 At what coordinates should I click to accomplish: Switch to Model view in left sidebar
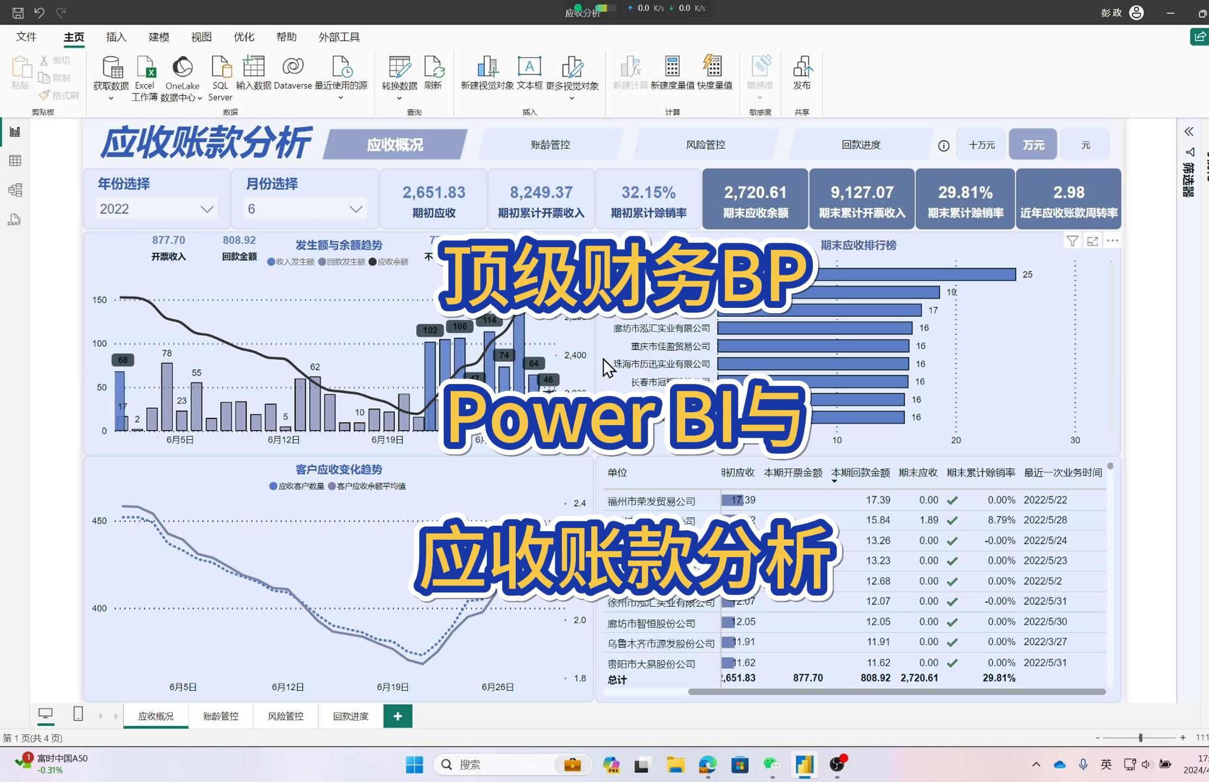coord(15,190)
